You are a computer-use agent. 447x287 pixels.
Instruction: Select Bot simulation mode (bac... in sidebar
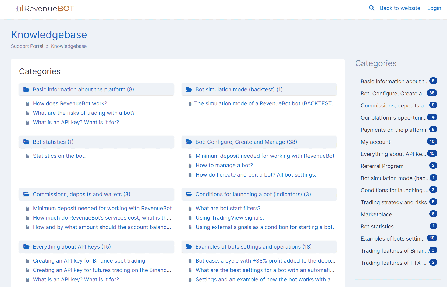[395, 178]
